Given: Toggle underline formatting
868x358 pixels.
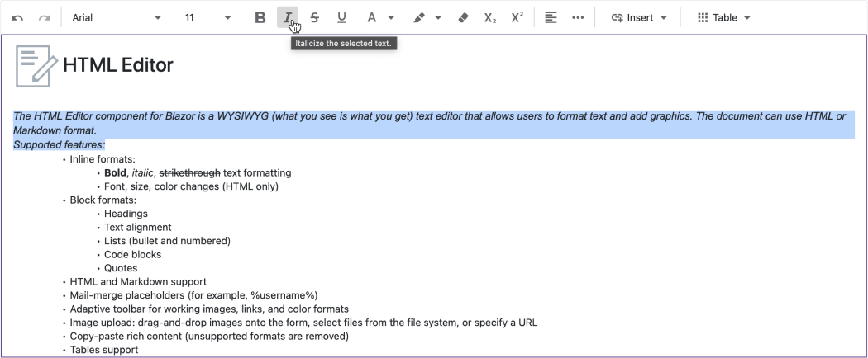Looking at the screenshot, I should [341, 17].
